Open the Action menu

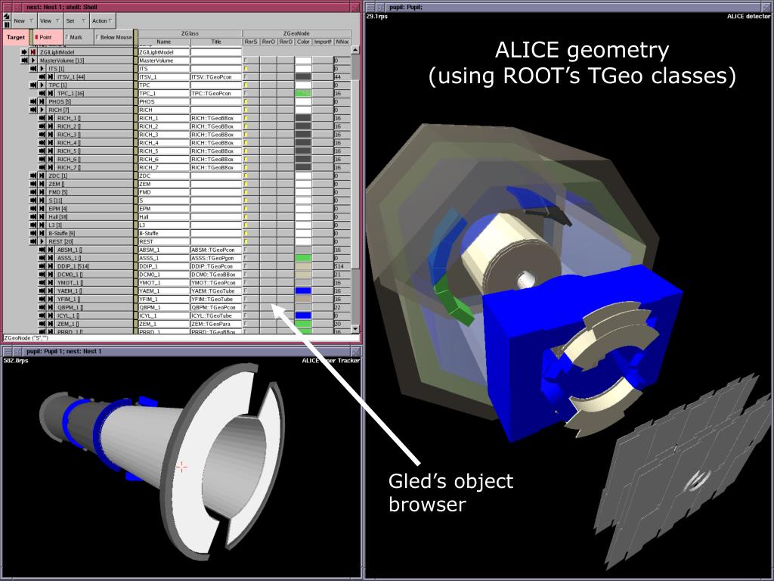(102, 20)
